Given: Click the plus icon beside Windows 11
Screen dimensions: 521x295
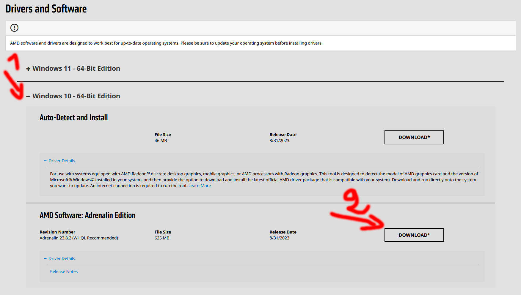Looking at the screenshot, I should click(28, 68).
